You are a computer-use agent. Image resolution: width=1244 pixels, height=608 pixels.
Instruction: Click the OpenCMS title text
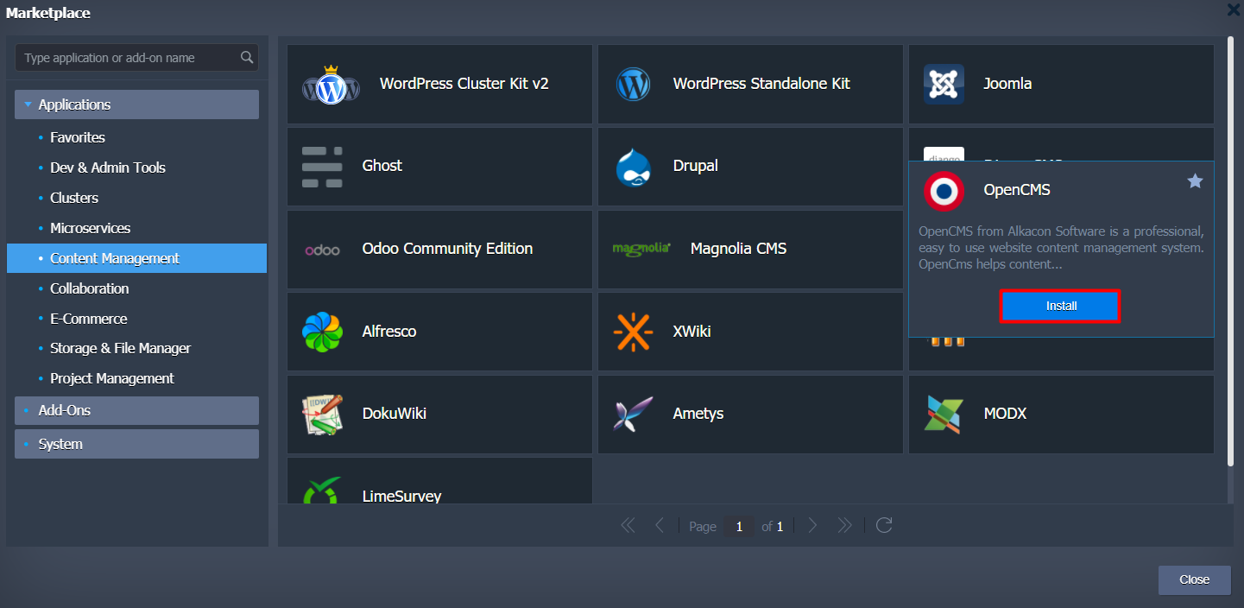pyautogui.click(x=1017, y=190)
